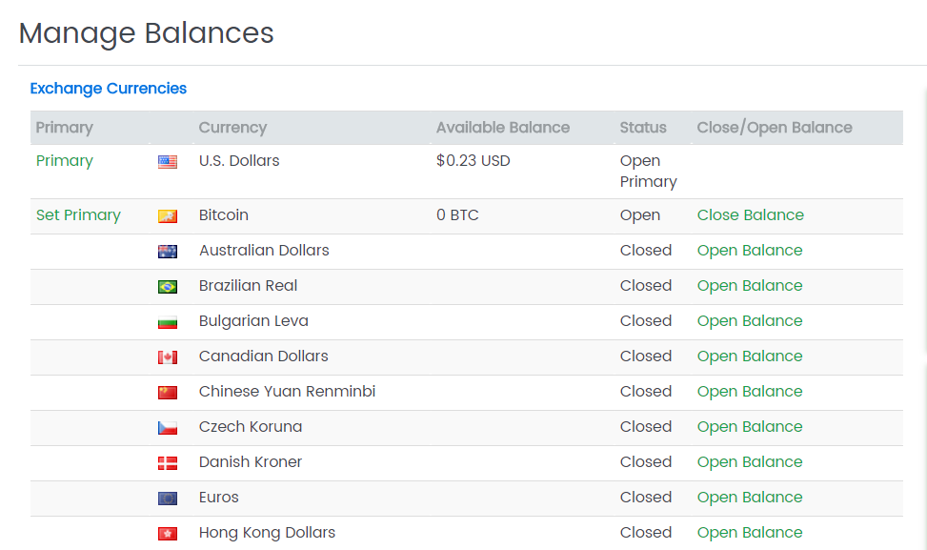Click the U.S. Dollars flag icon
Image resolution: width=927 pixels, height=550 pixels.
(x=168, y=162)
